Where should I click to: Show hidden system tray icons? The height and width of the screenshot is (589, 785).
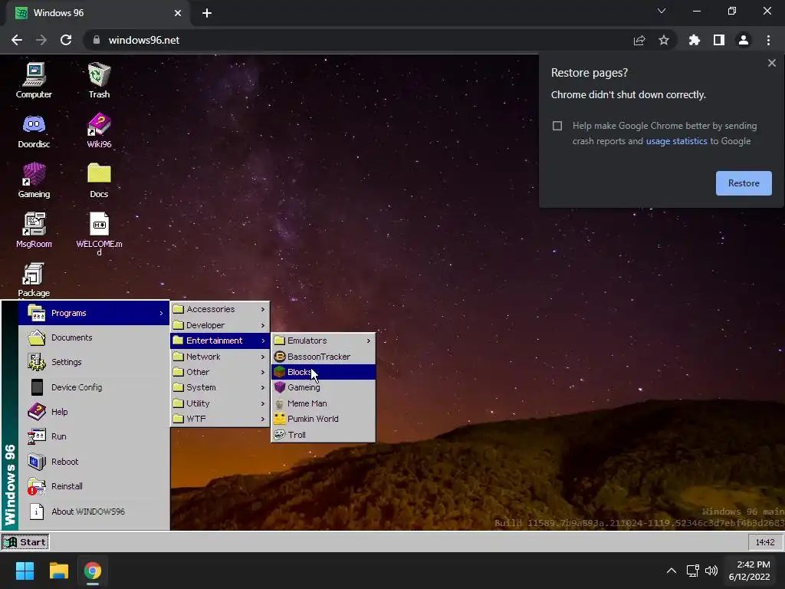click(672, 571)
